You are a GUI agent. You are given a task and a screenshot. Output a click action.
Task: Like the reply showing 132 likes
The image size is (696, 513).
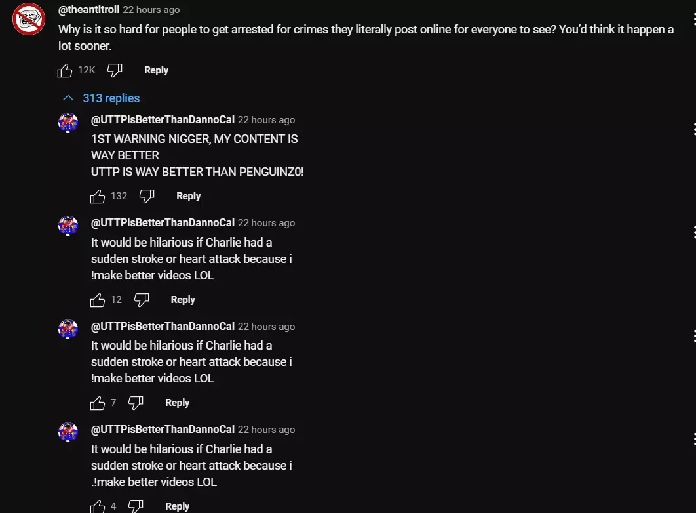pyautogui.click(x=98, y=196)
